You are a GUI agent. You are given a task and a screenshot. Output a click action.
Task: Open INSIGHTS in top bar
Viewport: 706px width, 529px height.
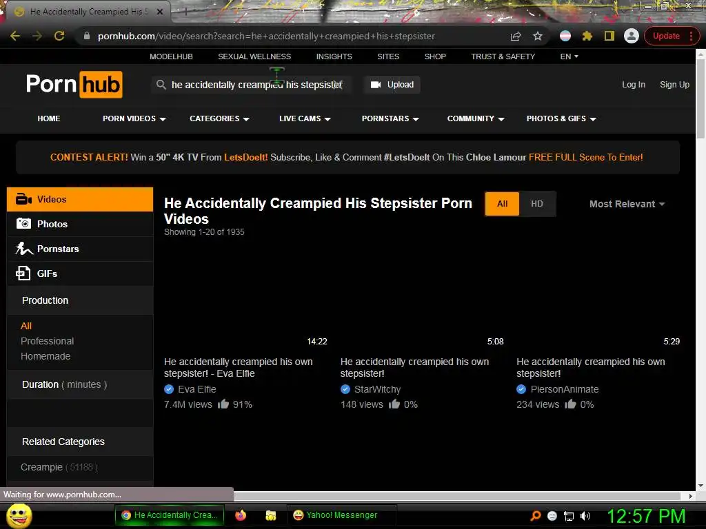(x=334, y=56)
